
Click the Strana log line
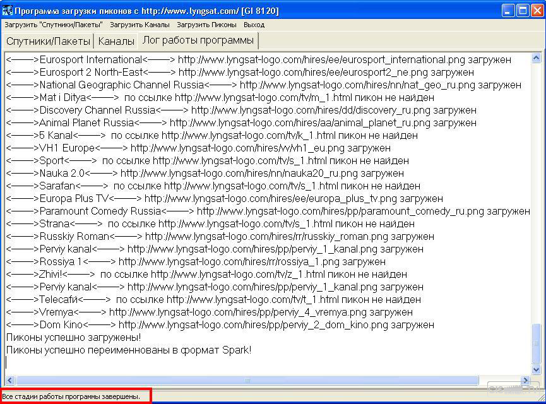[x=210, y=224]
